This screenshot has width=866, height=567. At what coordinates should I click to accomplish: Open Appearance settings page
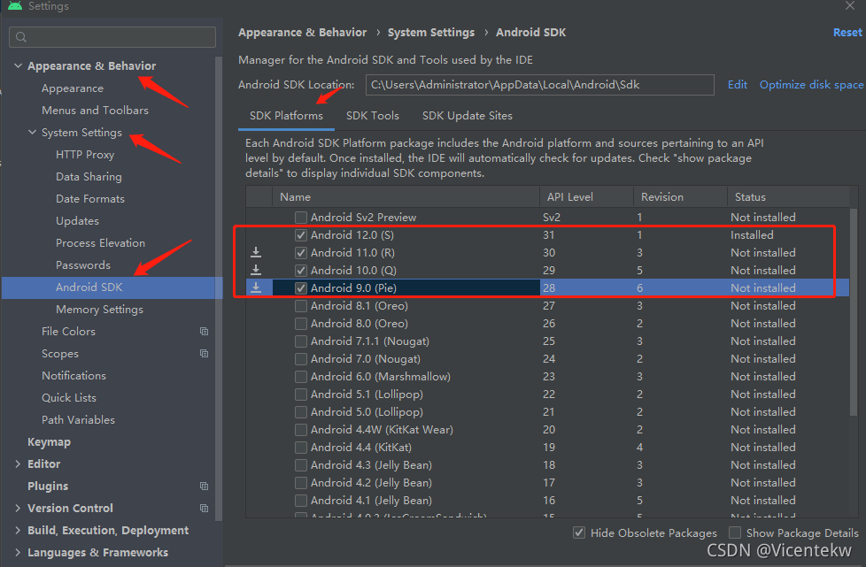click(x=73, y=88)
